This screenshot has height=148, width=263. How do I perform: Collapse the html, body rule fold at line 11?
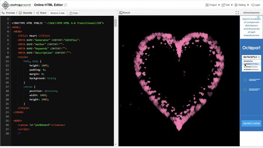point(10,61)
